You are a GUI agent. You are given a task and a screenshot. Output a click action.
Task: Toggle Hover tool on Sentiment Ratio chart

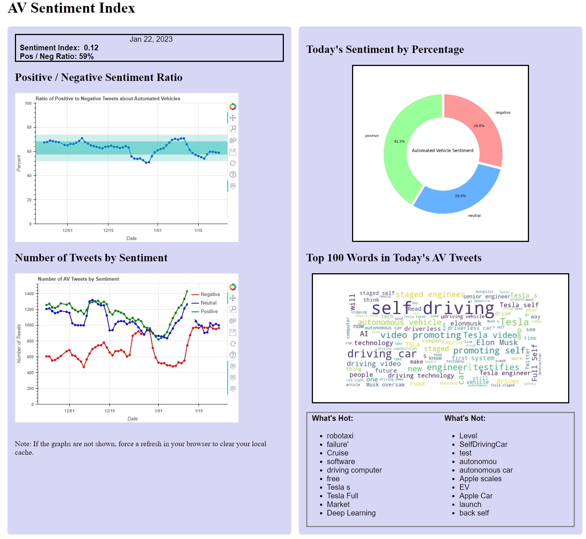point(233,186)
